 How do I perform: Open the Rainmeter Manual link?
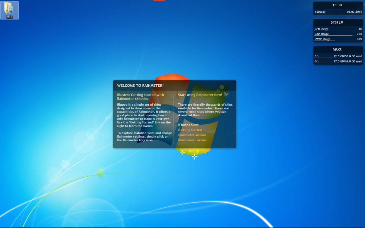click(x=192, y=135)
